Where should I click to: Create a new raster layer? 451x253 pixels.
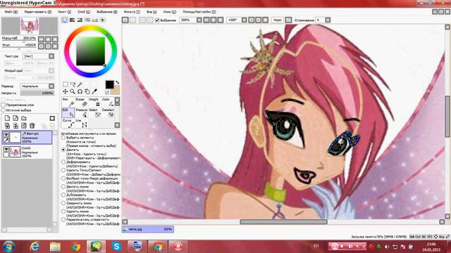click(7, 118)
